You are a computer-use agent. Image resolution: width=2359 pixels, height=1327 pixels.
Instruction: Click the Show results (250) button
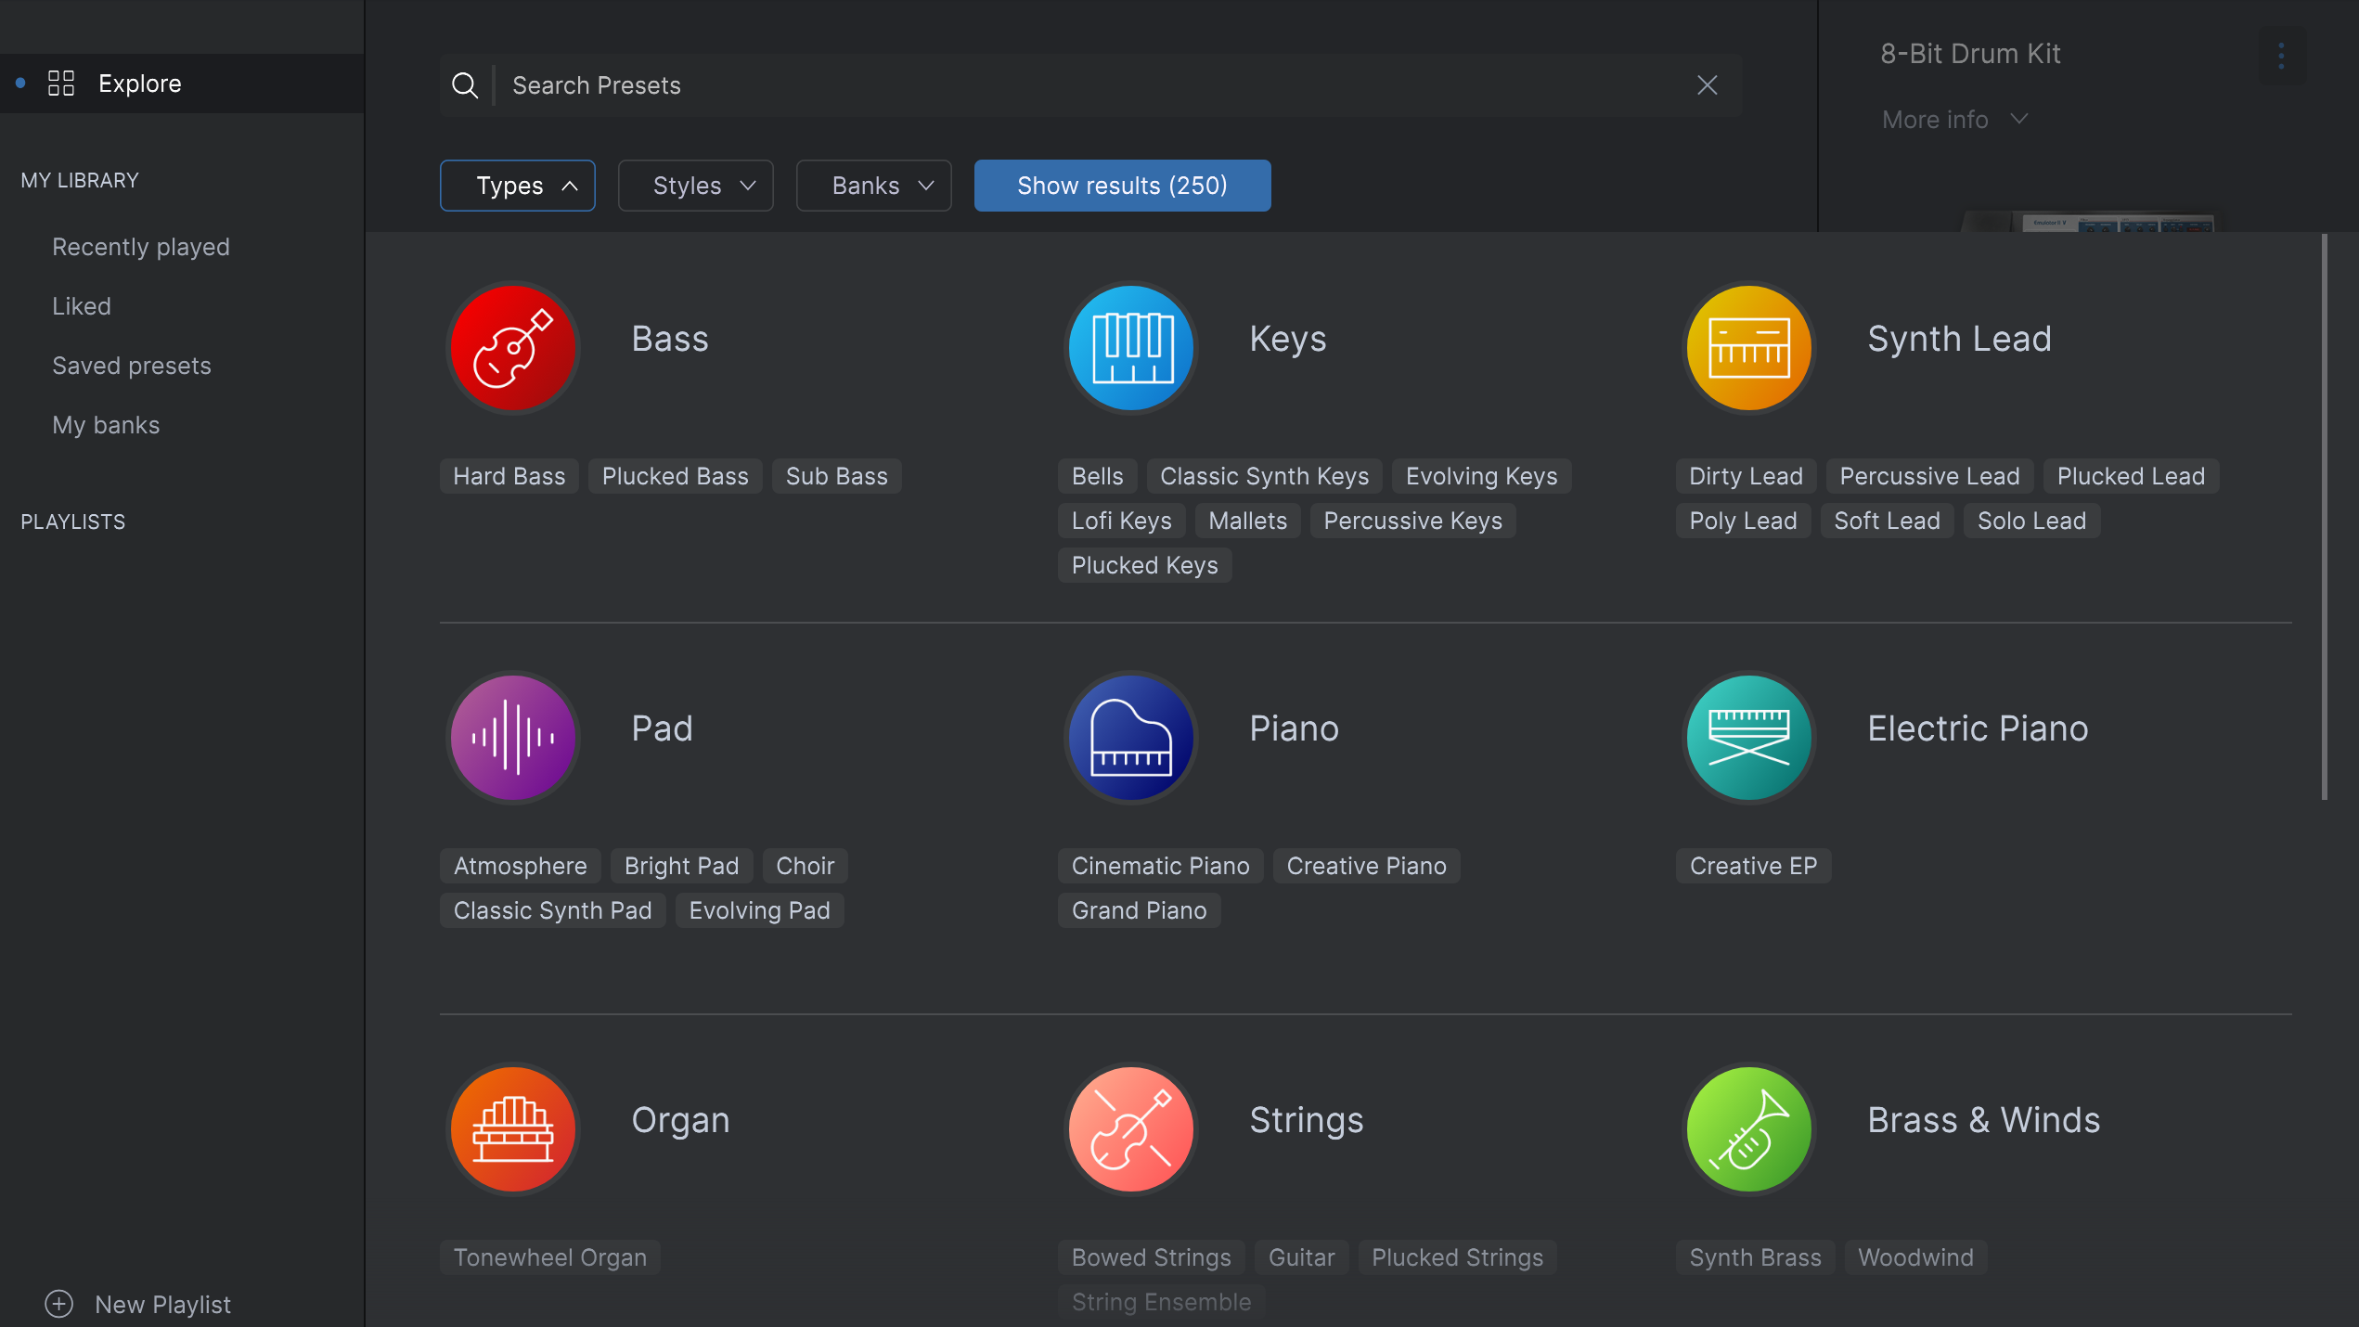click(1122, 185)
